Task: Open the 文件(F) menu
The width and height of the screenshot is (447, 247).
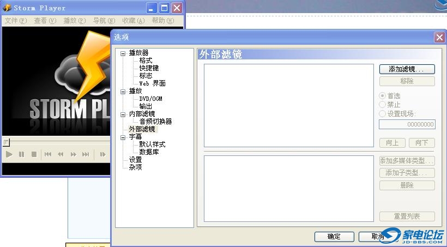Action: 16,21
